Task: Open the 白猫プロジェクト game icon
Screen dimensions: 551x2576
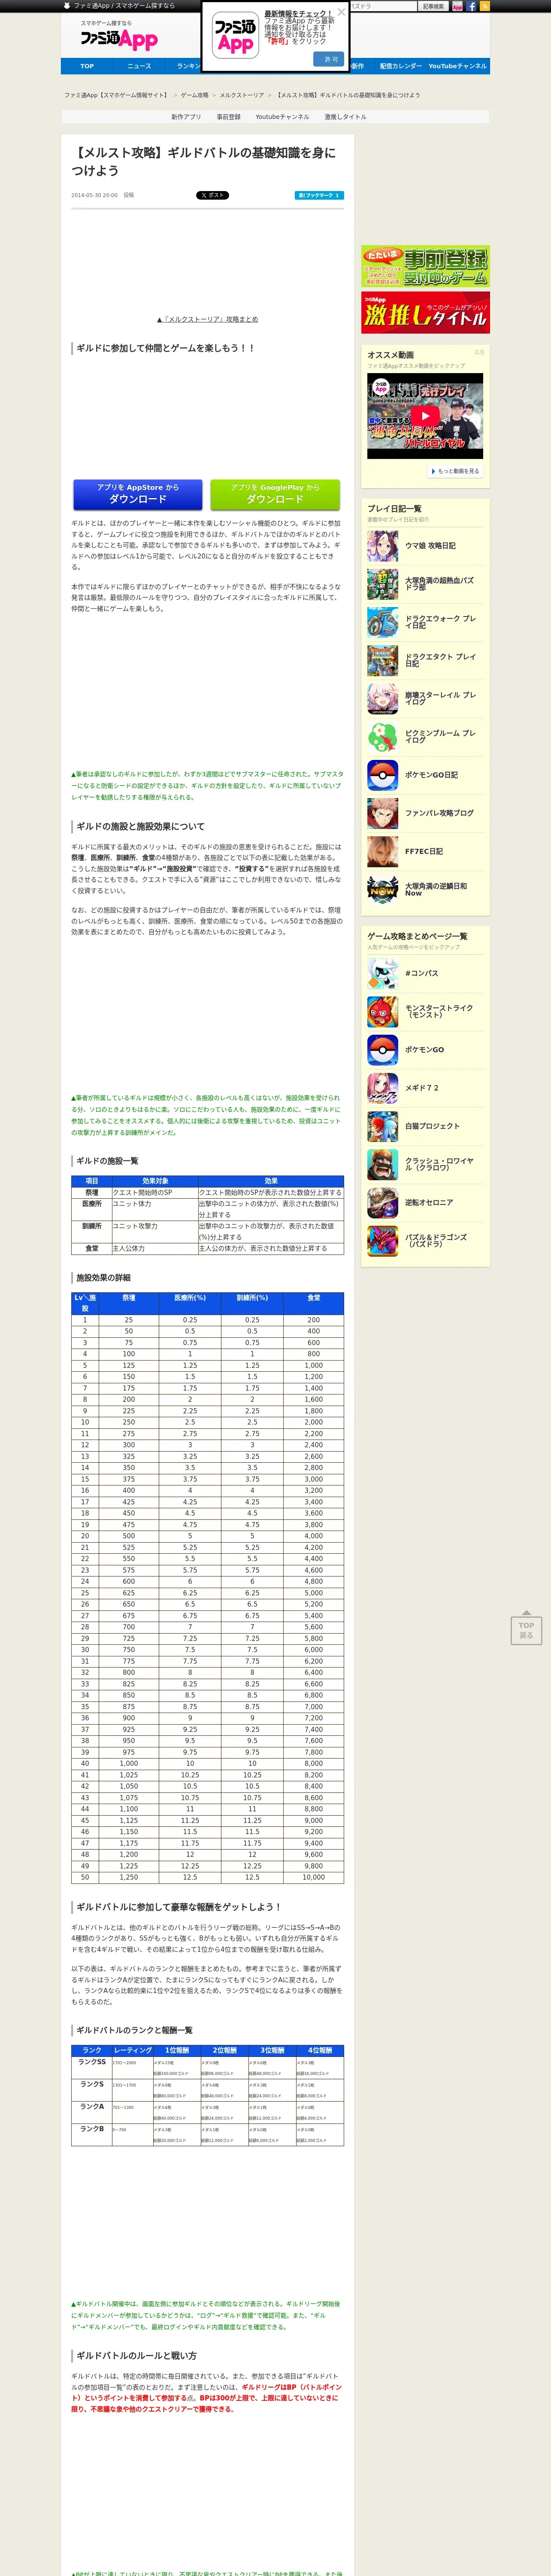Action: point(382,1126)
